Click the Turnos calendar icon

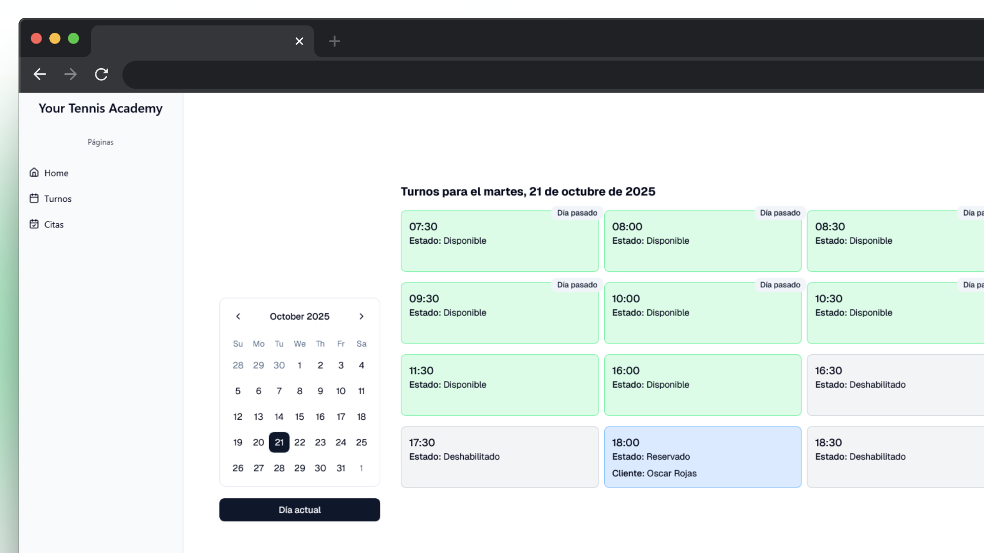coord(34,198)
